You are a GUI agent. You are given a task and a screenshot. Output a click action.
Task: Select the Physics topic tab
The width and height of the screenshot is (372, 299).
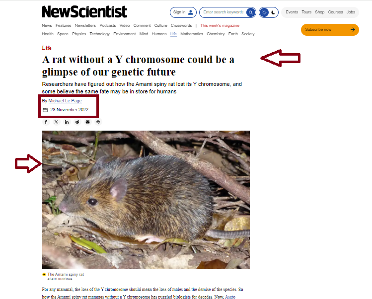click(79, 34)
